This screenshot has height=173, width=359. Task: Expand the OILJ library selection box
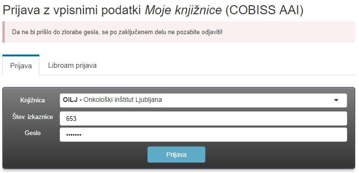coord(203,100)
